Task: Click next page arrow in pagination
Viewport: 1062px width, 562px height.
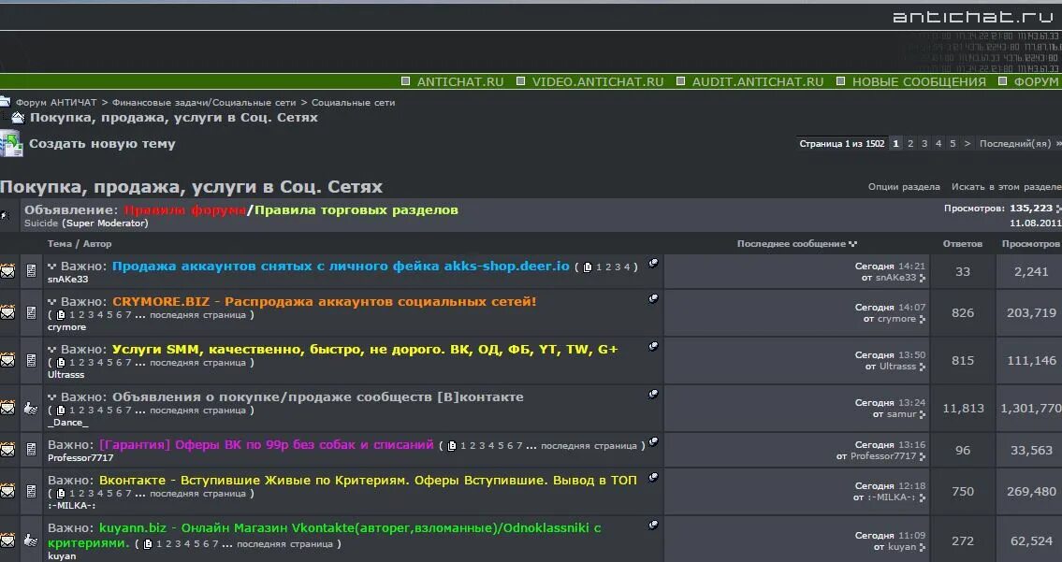Action: [x=967, y=144]
